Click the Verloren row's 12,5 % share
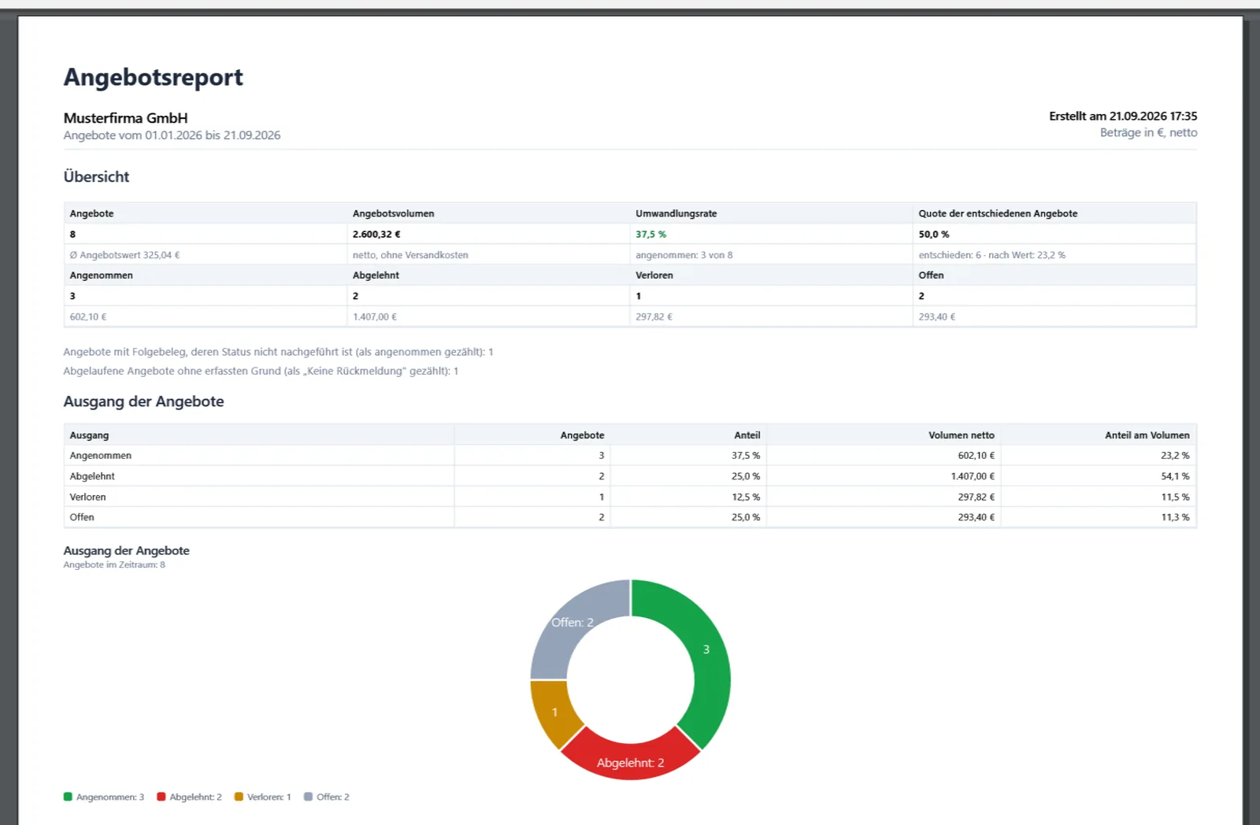1260x825 pixels. click(x=746, y=497)
